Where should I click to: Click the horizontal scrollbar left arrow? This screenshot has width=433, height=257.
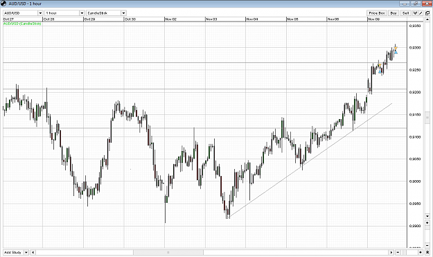pos(33,252)
